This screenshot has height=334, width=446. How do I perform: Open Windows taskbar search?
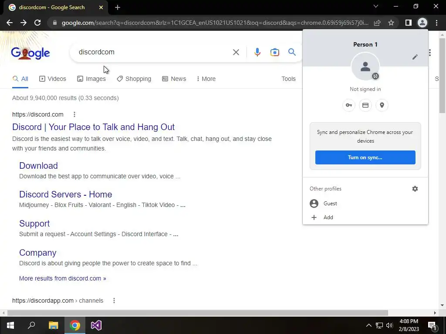point(31,325)
